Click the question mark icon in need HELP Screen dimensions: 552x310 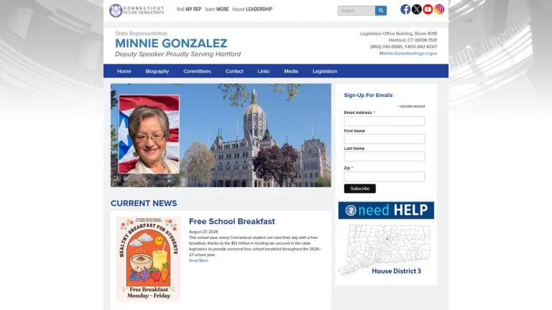click(350, 210)
